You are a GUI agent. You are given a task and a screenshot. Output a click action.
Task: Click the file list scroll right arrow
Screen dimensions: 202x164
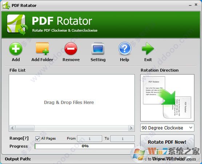131,128
